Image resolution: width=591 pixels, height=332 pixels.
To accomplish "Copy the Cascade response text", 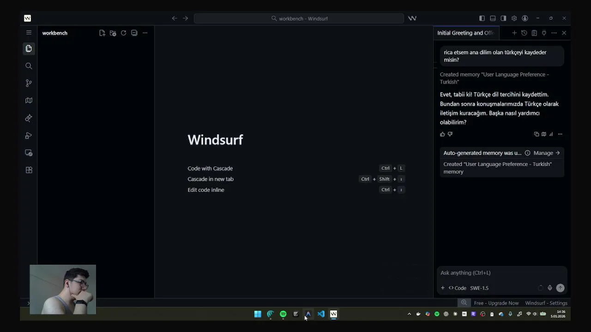I will [537, 134].
